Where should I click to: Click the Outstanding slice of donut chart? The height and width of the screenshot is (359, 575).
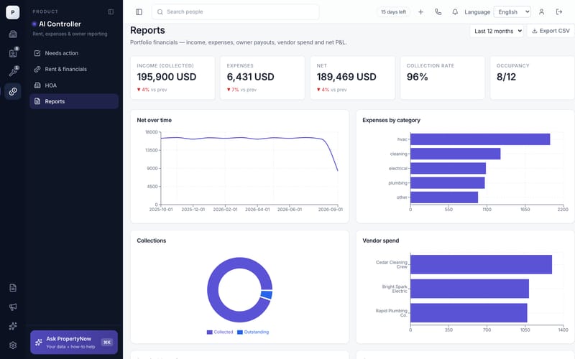267,295
